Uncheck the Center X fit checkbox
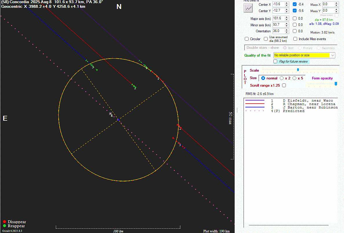344x233 pixels. point(295,4)
